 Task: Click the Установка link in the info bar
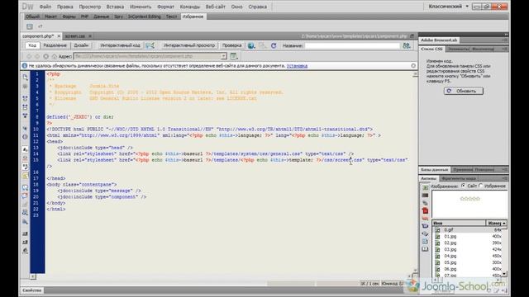297,66
